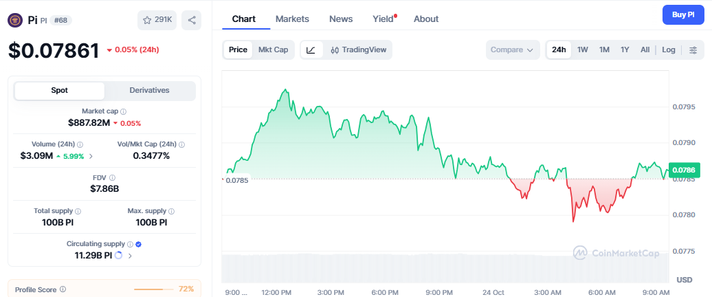Open the About tab
The width and height of the screenshot is (712, 297).
tap(426, 19)
